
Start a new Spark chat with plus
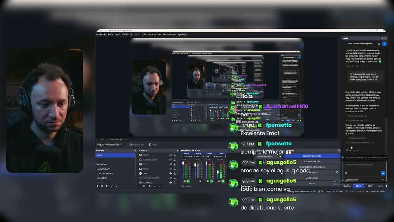384,44
